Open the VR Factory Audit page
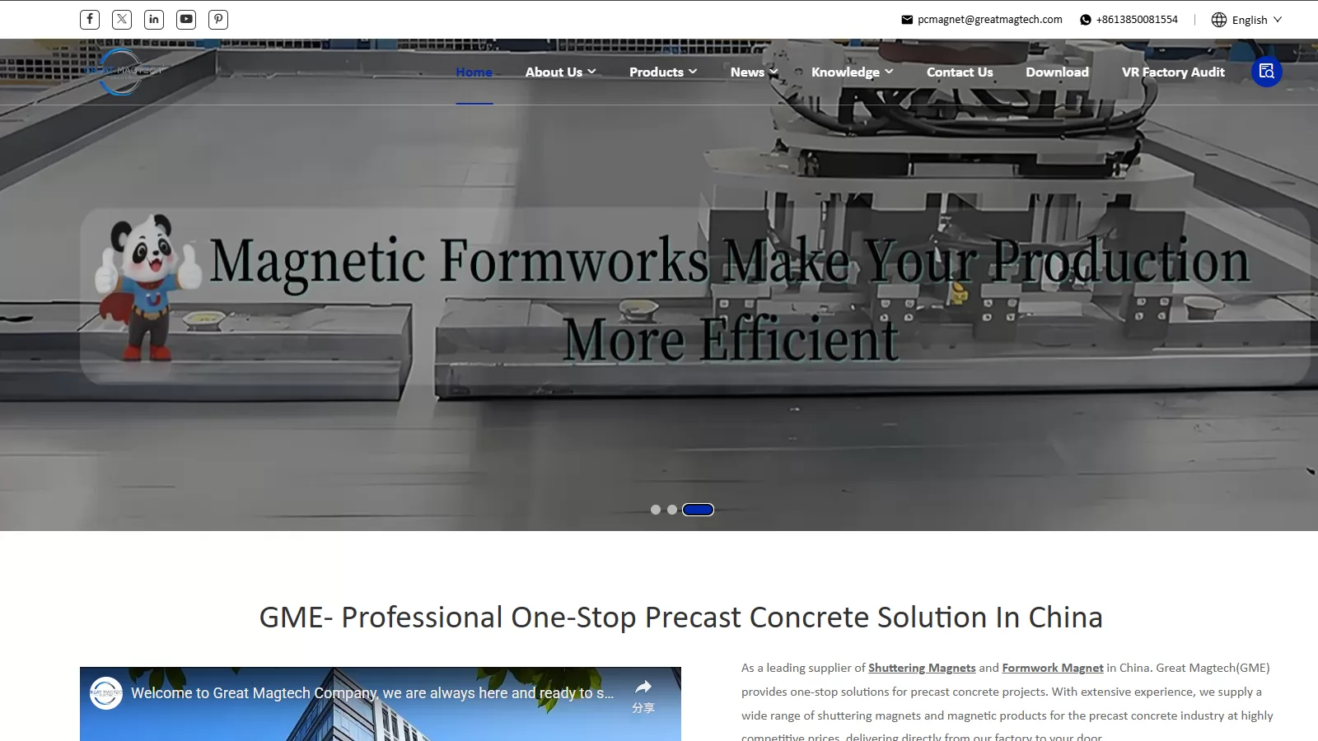Viewport: 1318px width, 741px height. (1173, 72)
